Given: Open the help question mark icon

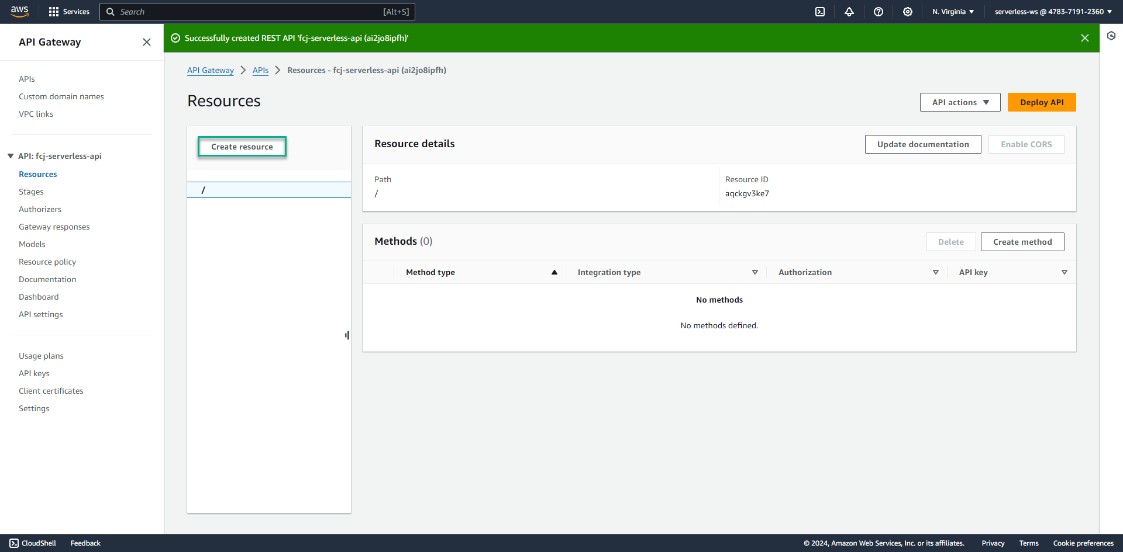Looking at the screenshot, I should pyautogui.click(x=879, y=12).
